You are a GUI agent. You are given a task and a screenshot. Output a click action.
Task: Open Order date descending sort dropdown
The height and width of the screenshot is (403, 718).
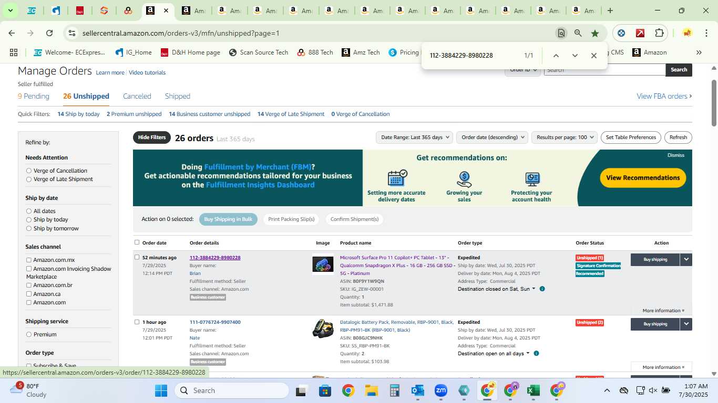491,137
